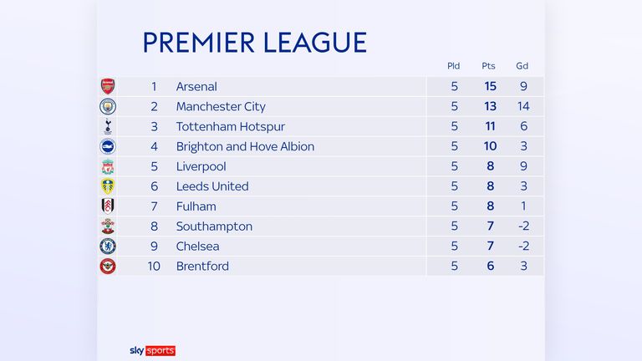
Task: Select the Manchester City team name
Action: (221, 106)
